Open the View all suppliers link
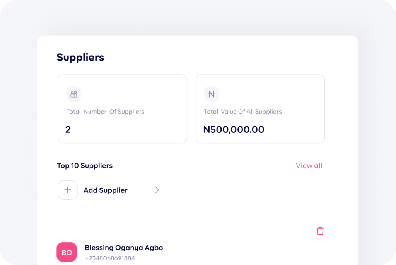This screenshot has height=265, width=396. point(309,166)
